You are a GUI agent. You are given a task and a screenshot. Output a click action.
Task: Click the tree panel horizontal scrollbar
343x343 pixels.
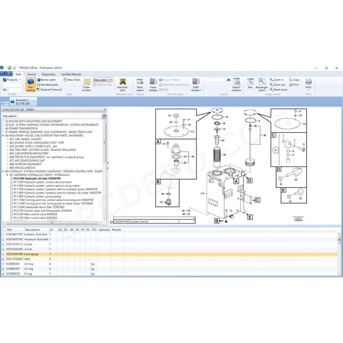[52, 223]
